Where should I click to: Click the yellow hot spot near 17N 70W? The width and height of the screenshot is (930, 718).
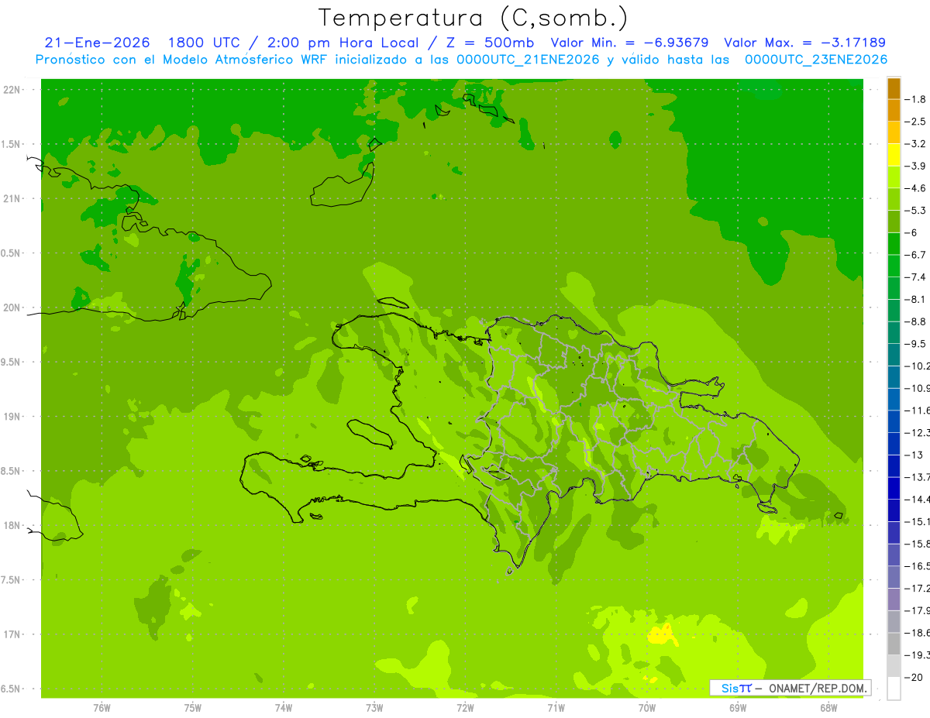pyautogui.click(x=662, y=636)
